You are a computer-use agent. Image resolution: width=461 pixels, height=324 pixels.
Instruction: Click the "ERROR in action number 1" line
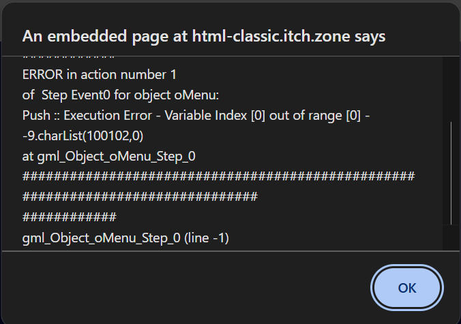click(100, 74)
